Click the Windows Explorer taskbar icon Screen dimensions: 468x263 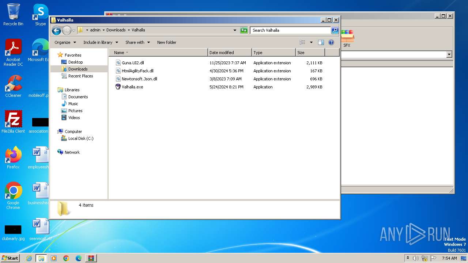point(41,258)
